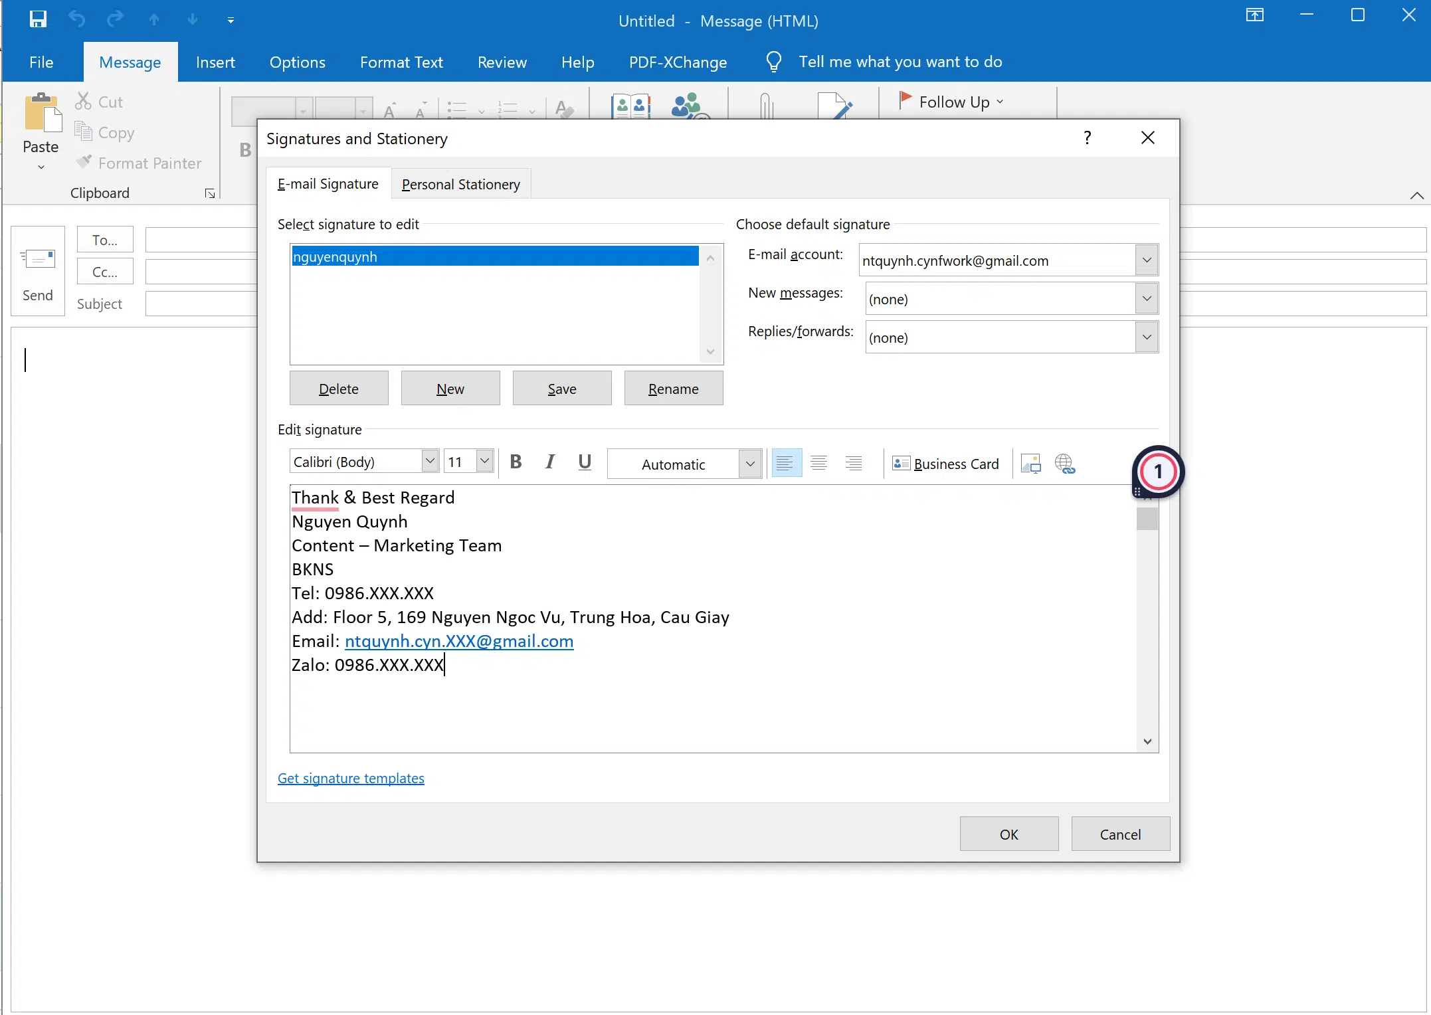Viewport: 1431px width, 1015px height.
Task: Expand the New messages dropdown
Action: click(x=1147, y=298)
